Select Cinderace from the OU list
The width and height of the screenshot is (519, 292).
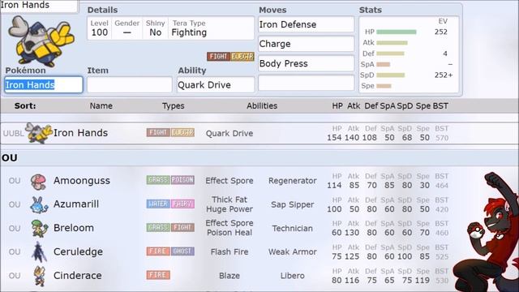coord(78,276)
